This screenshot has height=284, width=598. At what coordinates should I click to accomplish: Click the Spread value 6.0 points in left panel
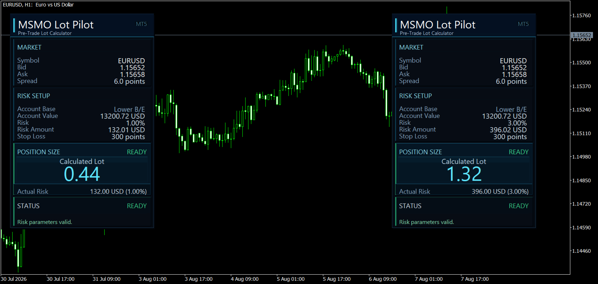(x=129, y=81)
